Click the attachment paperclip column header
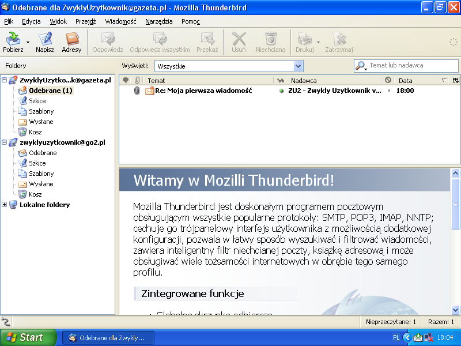This screenshot has width=461, height=346. [137, 80]
